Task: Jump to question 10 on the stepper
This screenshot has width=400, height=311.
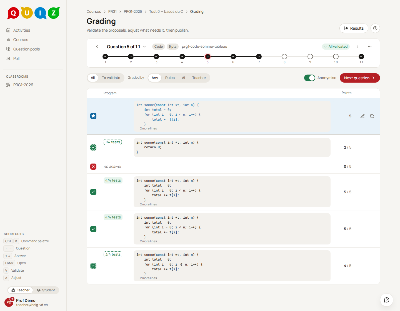Action: point(336,57)
